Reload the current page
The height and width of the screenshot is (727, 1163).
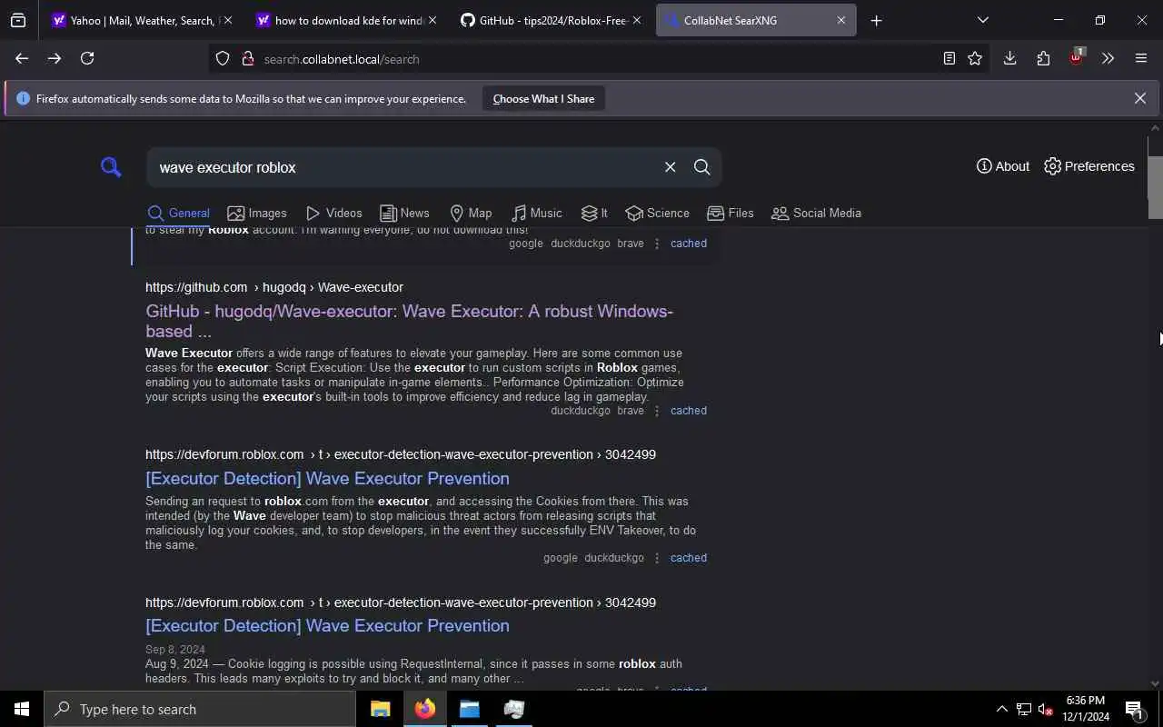point(87,58)
